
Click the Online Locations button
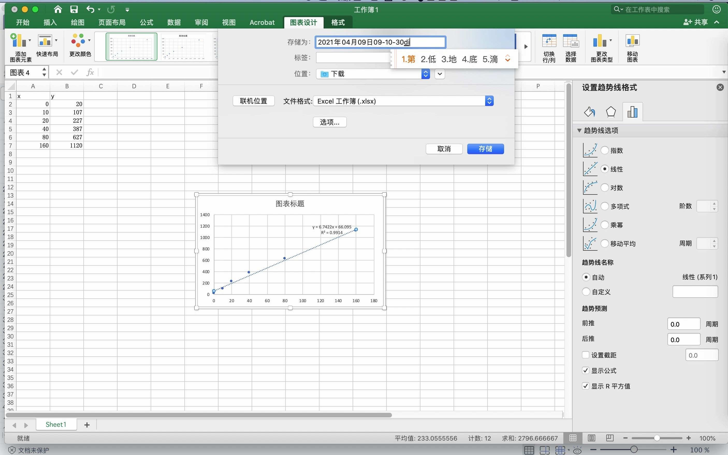tap(254, 101)
